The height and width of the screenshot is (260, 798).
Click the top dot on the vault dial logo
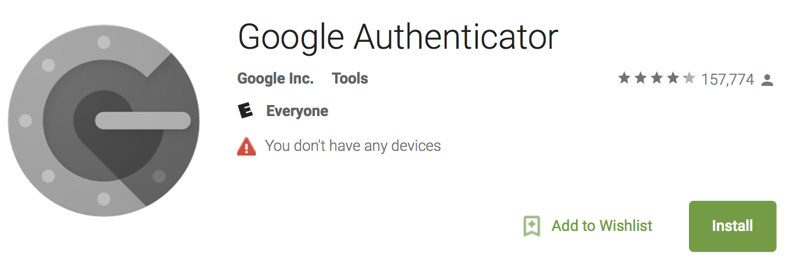(104, 42)
